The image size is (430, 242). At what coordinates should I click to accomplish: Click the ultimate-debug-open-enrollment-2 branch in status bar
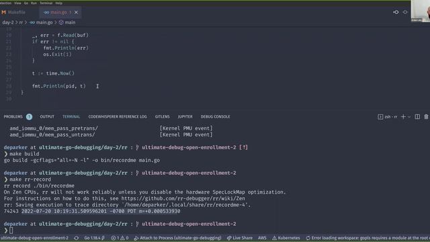coord(34,238)
